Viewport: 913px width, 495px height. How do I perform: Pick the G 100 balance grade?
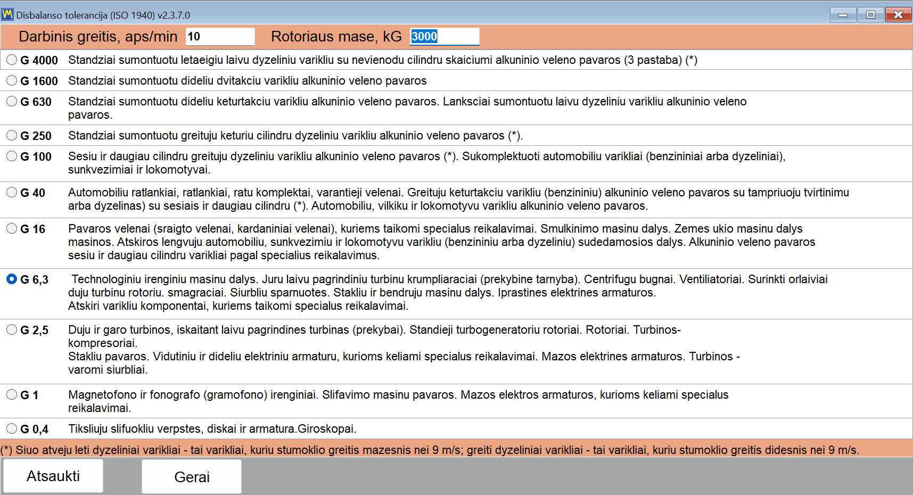click(x=12, y=156)
